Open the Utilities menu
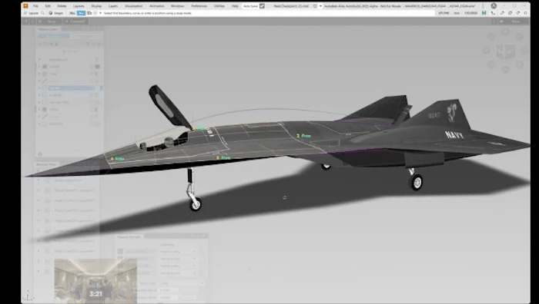This screenshot has width=539, height=304. click(219, 6)
